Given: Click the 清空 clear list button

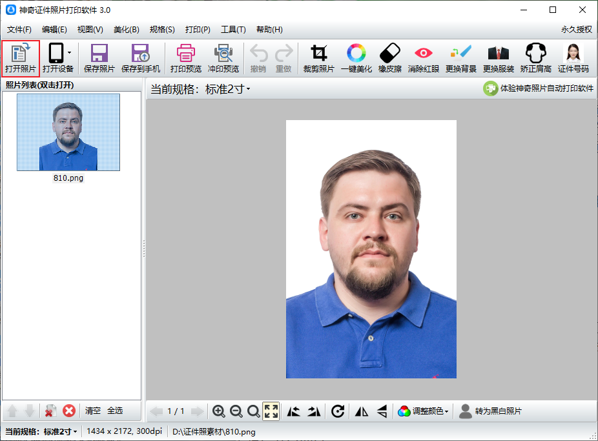Looking at the screenshot, I should 93,411.
